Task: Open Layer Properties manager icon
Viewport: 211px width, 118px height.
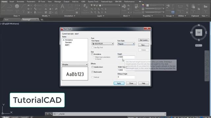Action: pos(85,7)
